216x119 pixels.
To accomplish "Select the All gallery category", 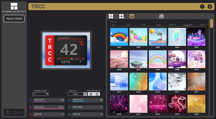I will [113, 25].
